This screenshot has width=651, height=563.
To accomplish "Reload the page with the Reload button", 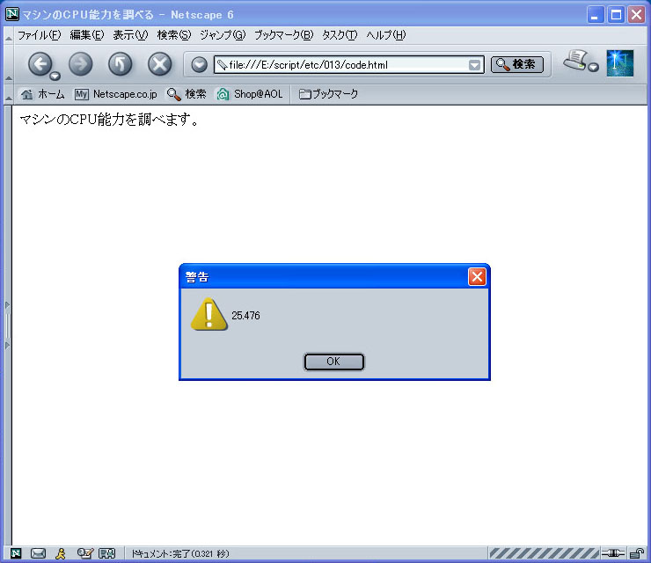I will click(120, 64).
